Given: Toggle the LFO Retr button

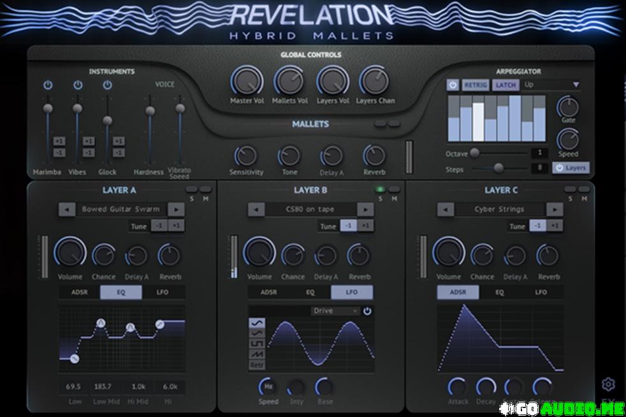Looking at the screenshot, I should pyautogui.click(x=257, y=364).
